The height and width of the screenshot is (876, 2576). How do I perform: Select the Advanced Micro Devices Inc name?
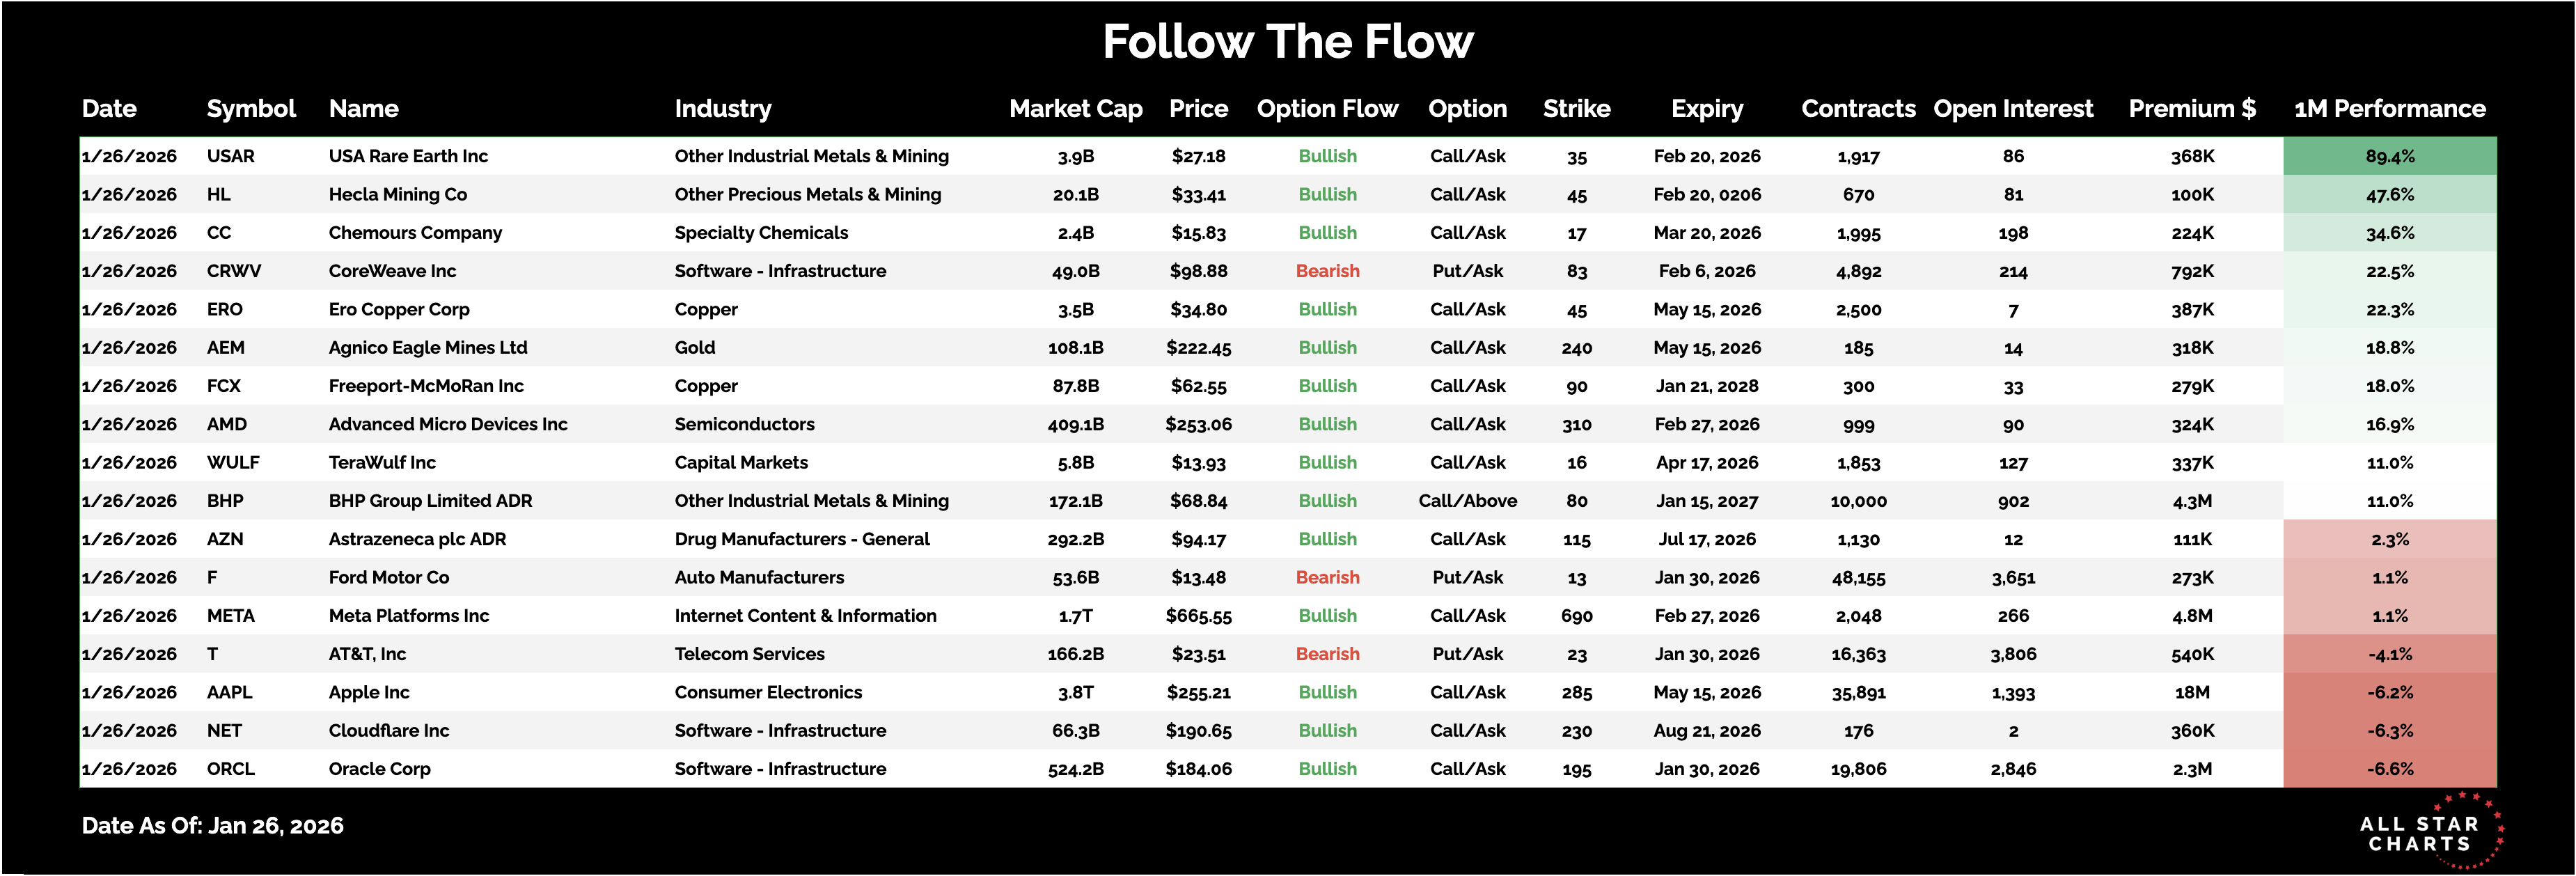pyautogui.click(x=448, y=425)
